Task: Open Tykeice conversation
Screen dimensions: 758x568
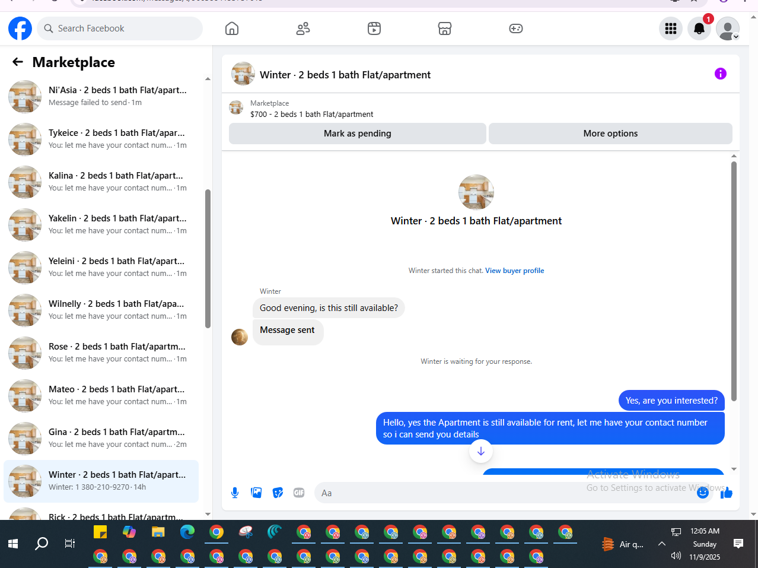Action: pos(101,139)
